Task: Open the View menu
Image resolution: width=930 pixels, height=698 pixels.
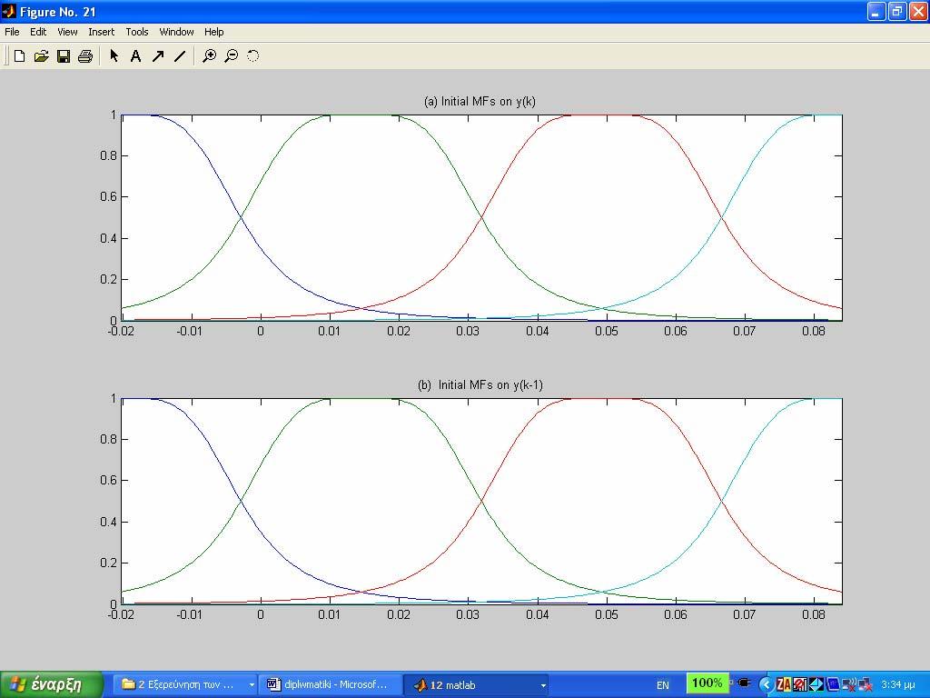Action: point(67,32)
